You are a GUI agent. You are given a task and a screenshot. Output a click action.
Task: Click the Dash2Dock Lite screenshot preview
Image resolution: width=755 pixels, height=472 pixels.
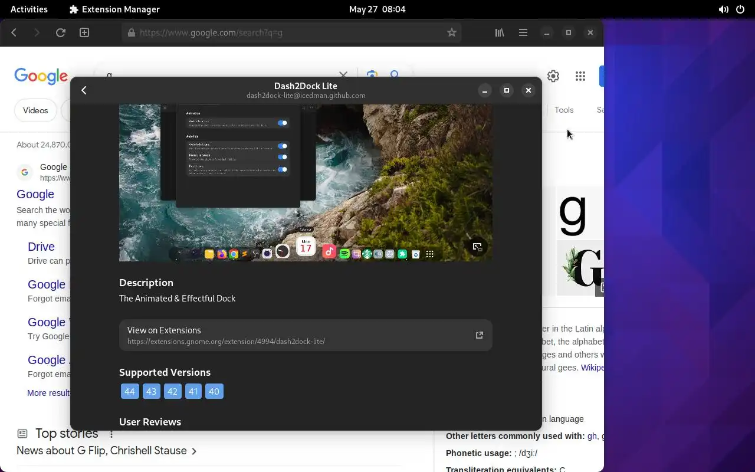[x=306, y=183]
